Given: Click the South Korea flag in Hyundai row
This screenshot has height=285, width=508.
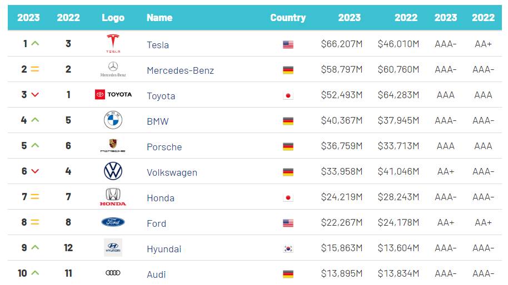Looking at the screenshot, I should point(288,249).
